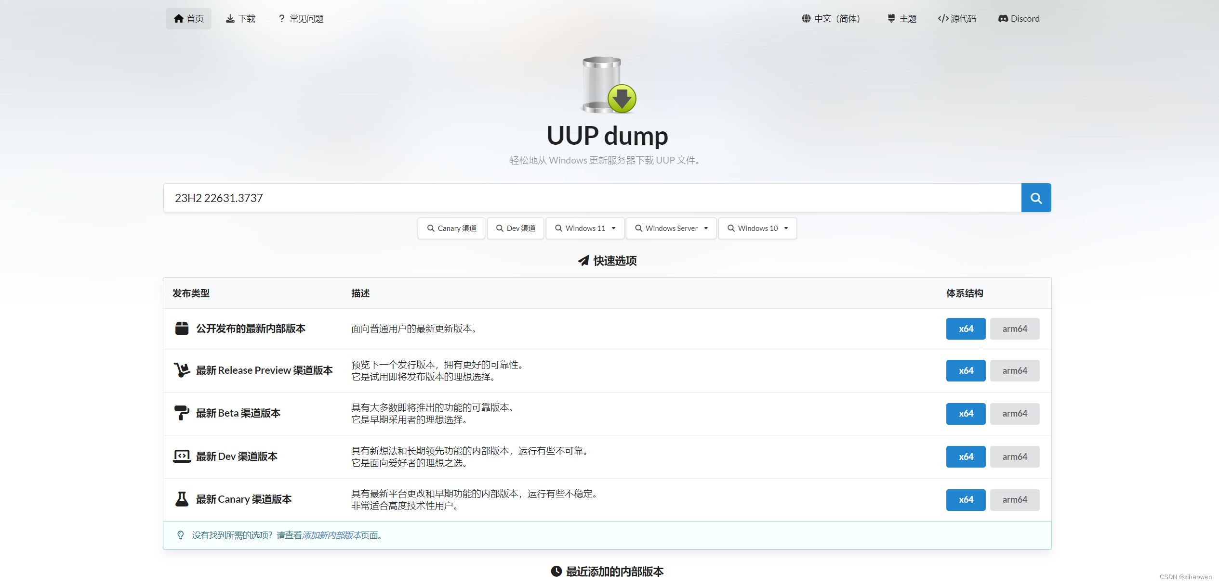This screenshot has width=1219, height=584.
Task: Select x64 for Dev channel row
Action: click(966, 457)
